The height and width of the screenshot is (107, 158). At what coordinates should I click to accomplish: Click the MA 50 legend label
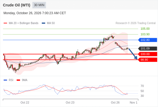click(x=51, y=23)
